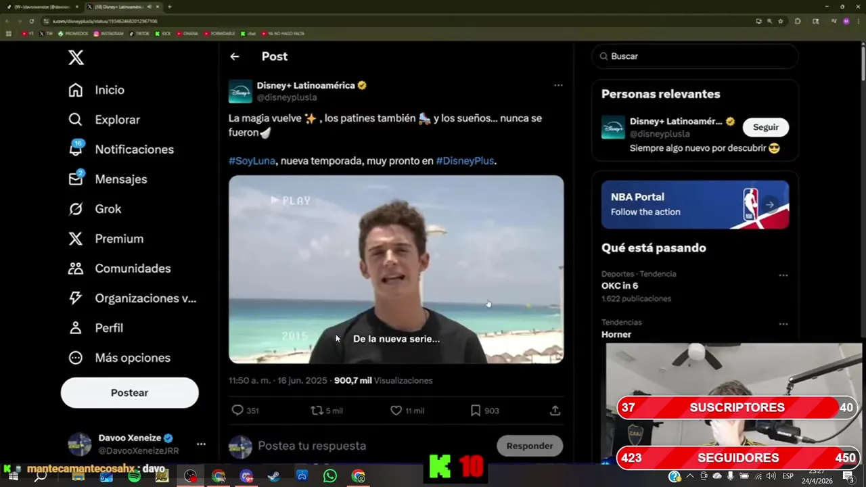
Task: Open the #SoyLuna hashtag
Action: click(x=252, y=161)
